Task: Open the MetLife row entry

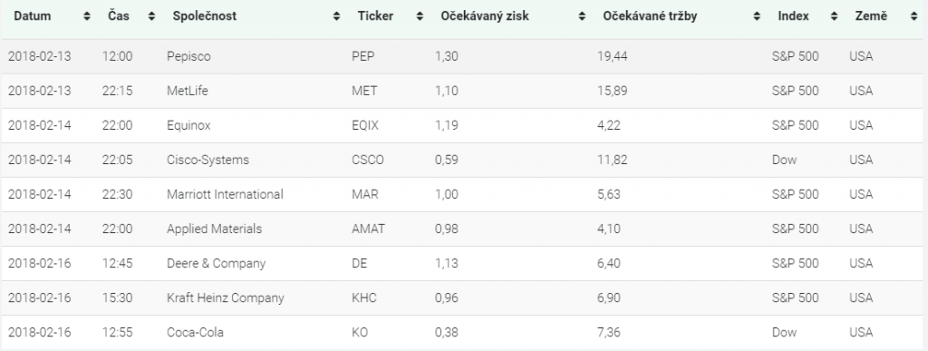Action: click(x=464, y=91)
